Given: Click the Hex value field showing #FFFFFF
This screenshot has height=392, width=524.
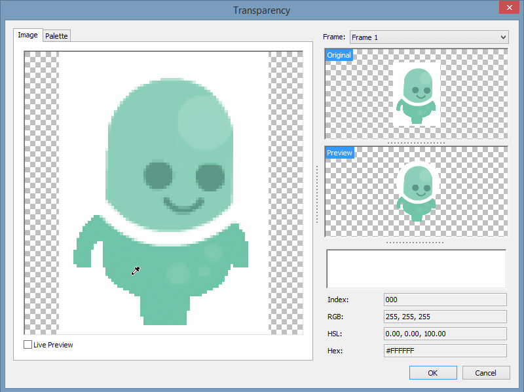Looking at the screenshot, I should click(445, 351).
